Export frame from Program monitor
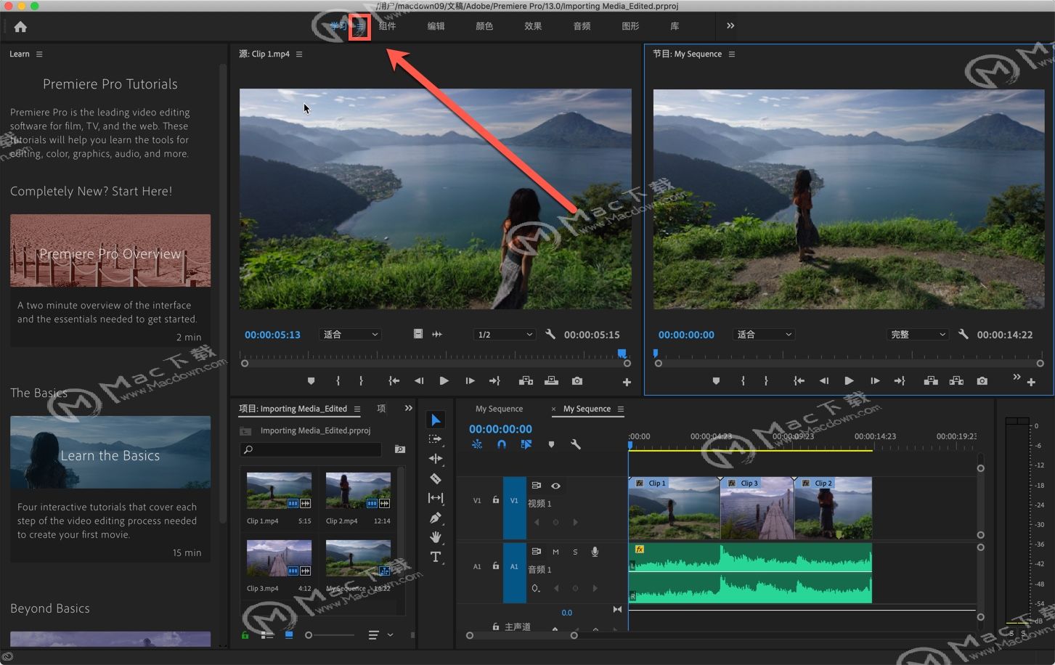Image resolution: width=1055 pixels, height=665 pixels. [982, 381]
